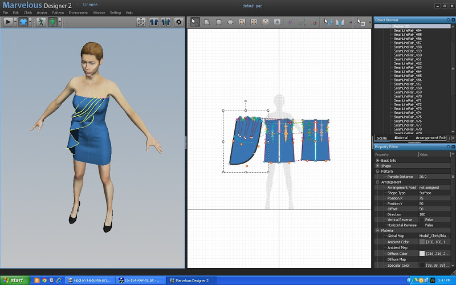Viewport: 456px width, 285px height.
Task: Select the red-dot point tool in the 2D toolbar
Action: pos(313,22)
